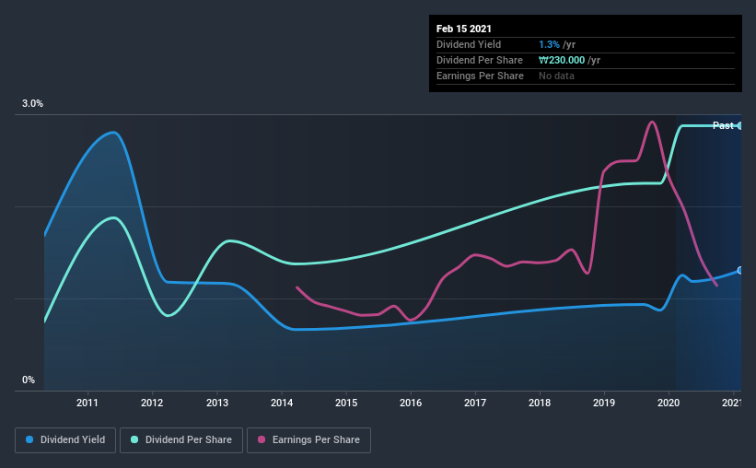Toggle the Earnings Per Share legend button
Image resolution: width=756 pixels, height=468 pixels.
coord(308,440)
